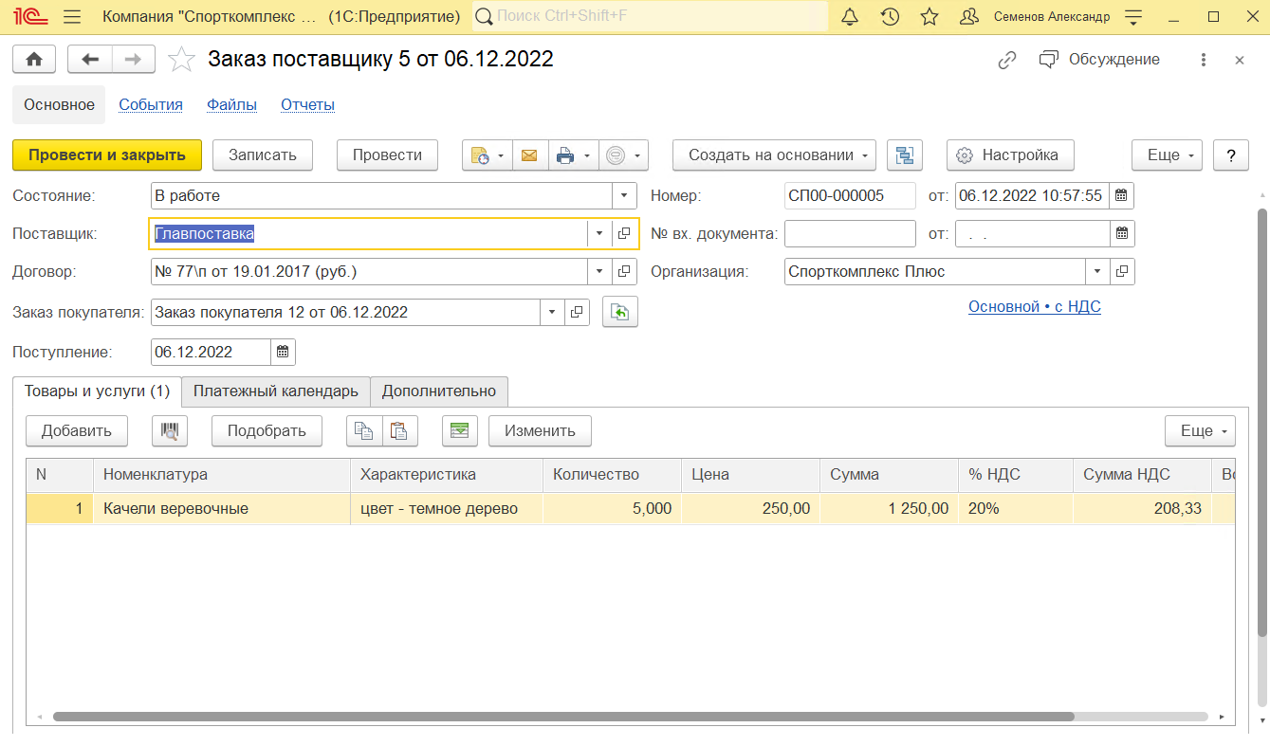The height and width of the screenshot is (746, 1270).
Task: Open calendar for Поступление date
Action: point(283,352)
